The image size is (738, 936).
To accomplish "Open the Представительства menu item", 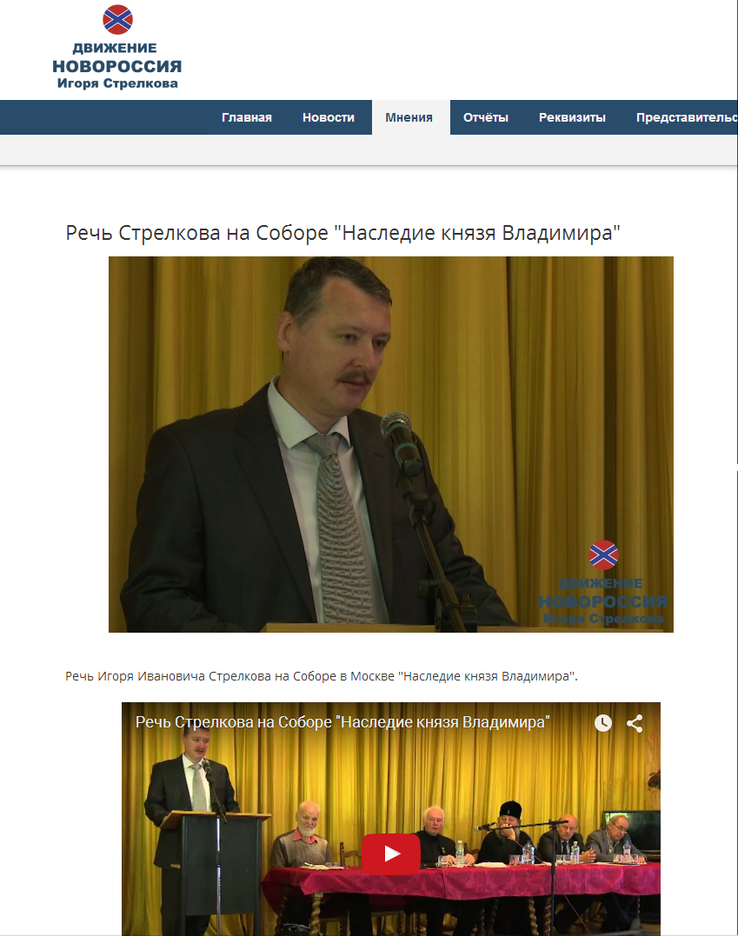I will click(x=686, y=117).
